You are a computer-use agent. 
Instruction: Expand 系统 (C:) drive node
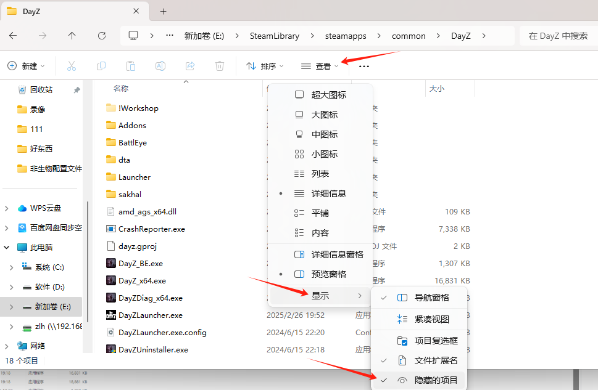pos(12,267)
